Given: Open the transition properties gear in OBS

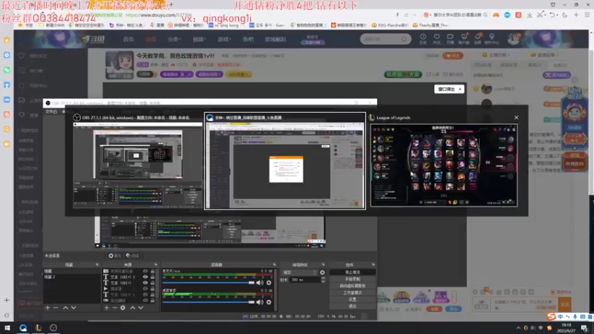Looking at the screenshot, I should (x=322, y=272).
